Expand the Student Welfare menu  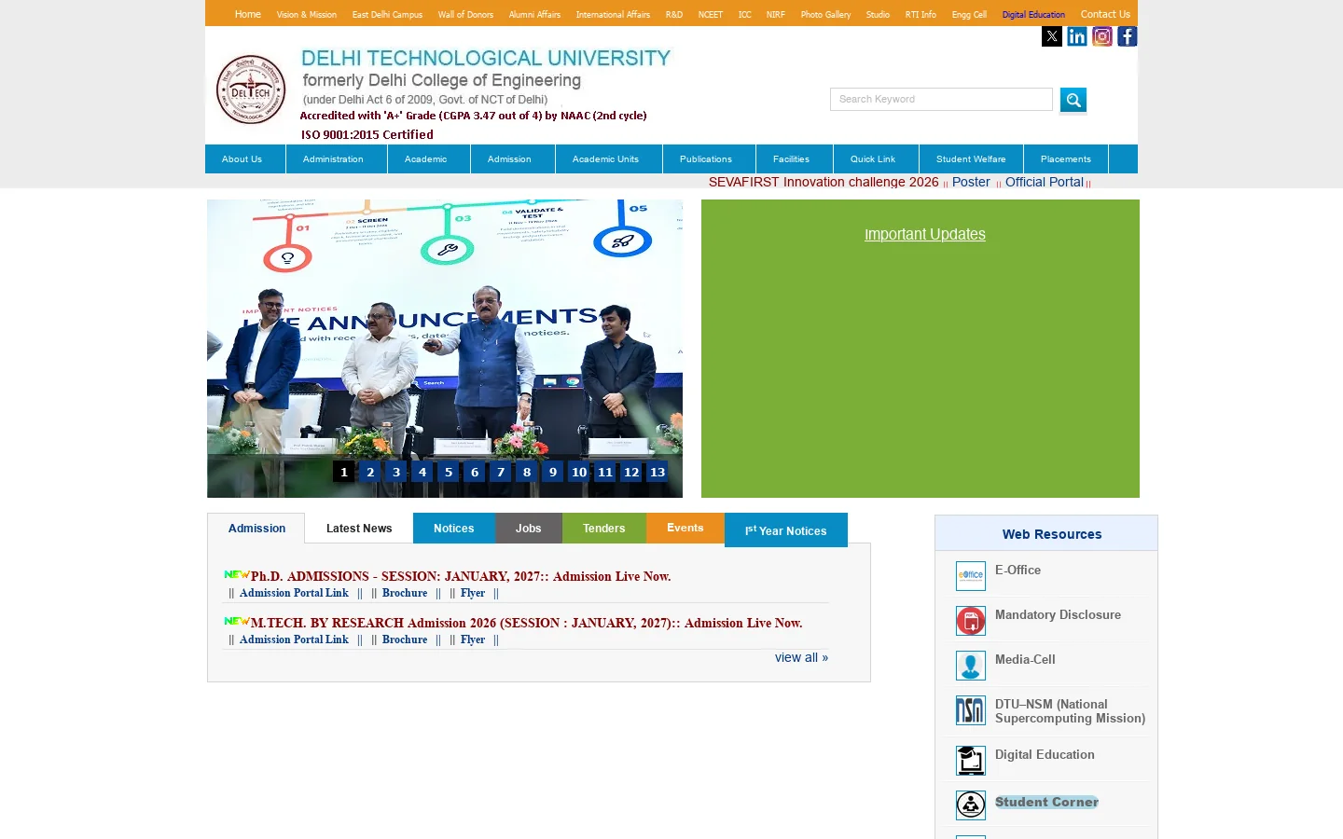(971, 159)
